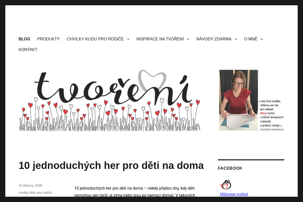Open the article 10 jednoduchých her pro děti
303x202 pixels.
[111, 165]
